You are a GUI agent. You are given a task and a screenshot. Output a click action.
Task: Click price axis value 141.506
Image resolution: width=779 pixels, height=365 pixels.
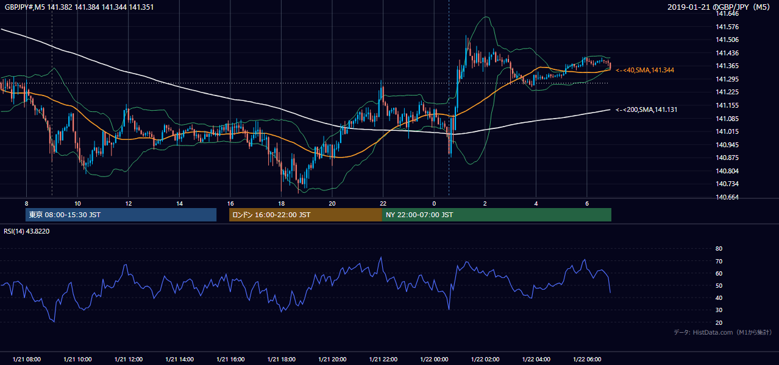727,40
